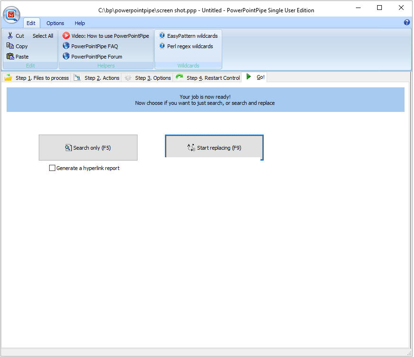The height and width of the screenshot is (357, 414).
Task: Click the green play icon on Go! tab
Action: click(x=249, y=76)
